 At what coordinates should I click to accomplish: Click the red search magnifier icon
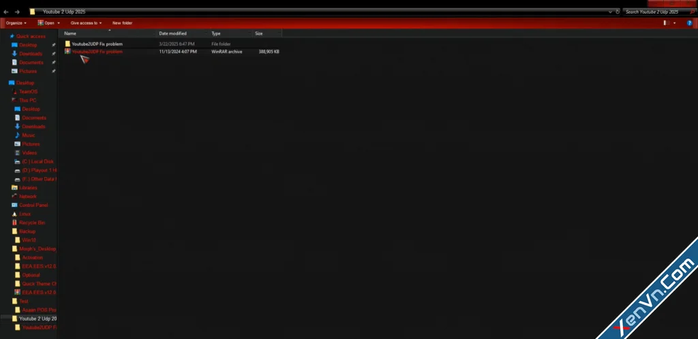point(693,12)
